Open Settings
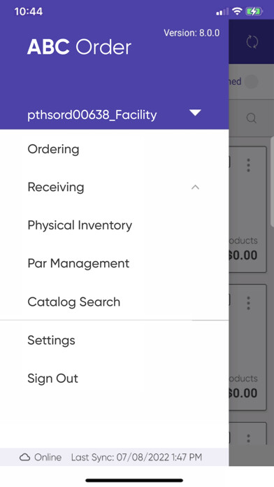This screenshot has width=274, height=487. click(51, 341)
